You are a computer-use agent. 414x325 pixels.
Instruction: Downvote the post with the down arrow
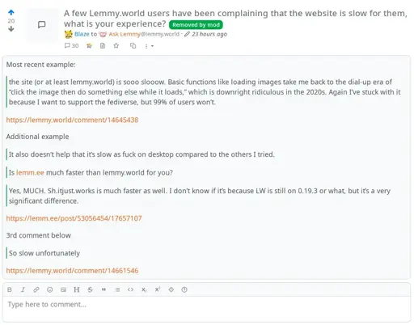(x=11, y=28)
